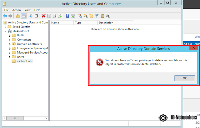The image size is (200, 128).
Task: Click 'There are no items to show' text
Action: [x=115, y=29]
